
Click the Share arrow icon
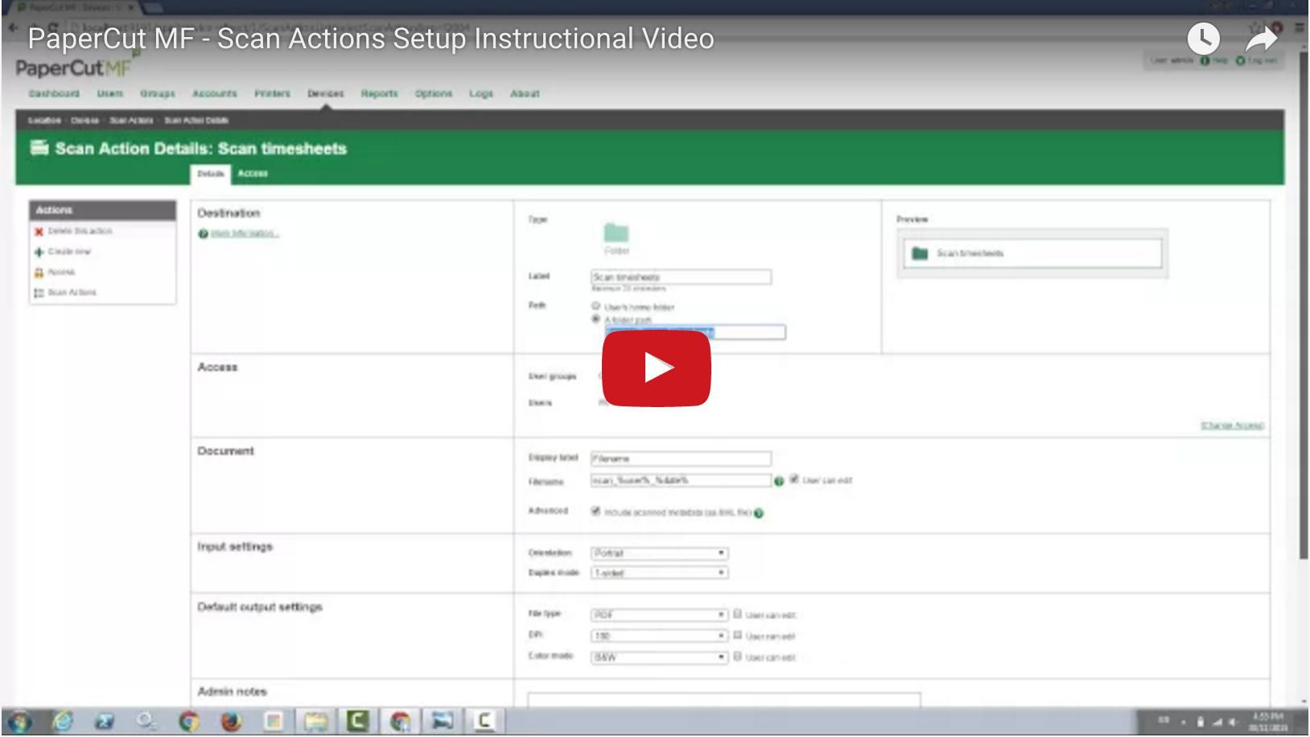coord(1262,39)
